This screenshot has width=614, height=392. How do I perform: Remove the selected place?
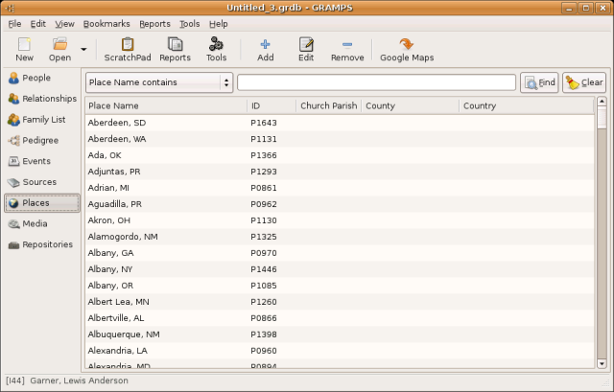(x=346, y=49)
